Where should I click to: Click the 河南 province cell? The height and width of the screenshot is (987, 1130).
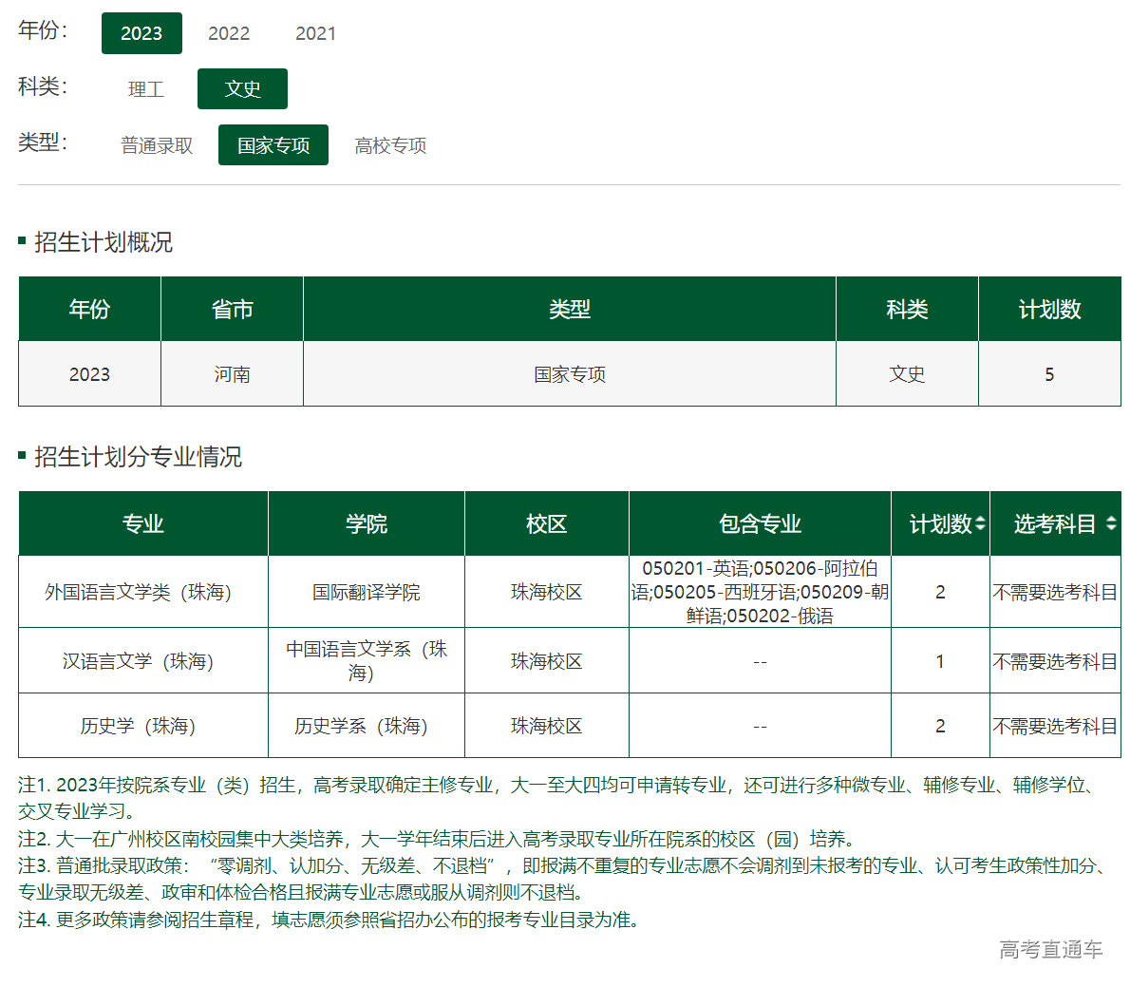pos(232,373)
